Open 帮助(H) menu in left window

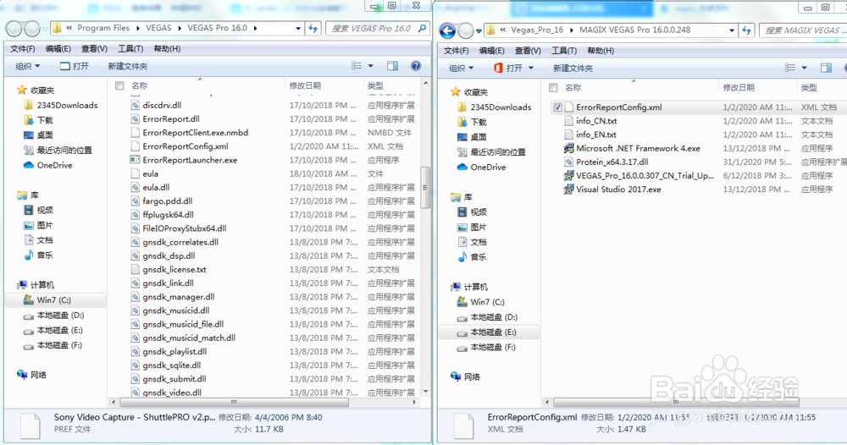pos(167,48)
